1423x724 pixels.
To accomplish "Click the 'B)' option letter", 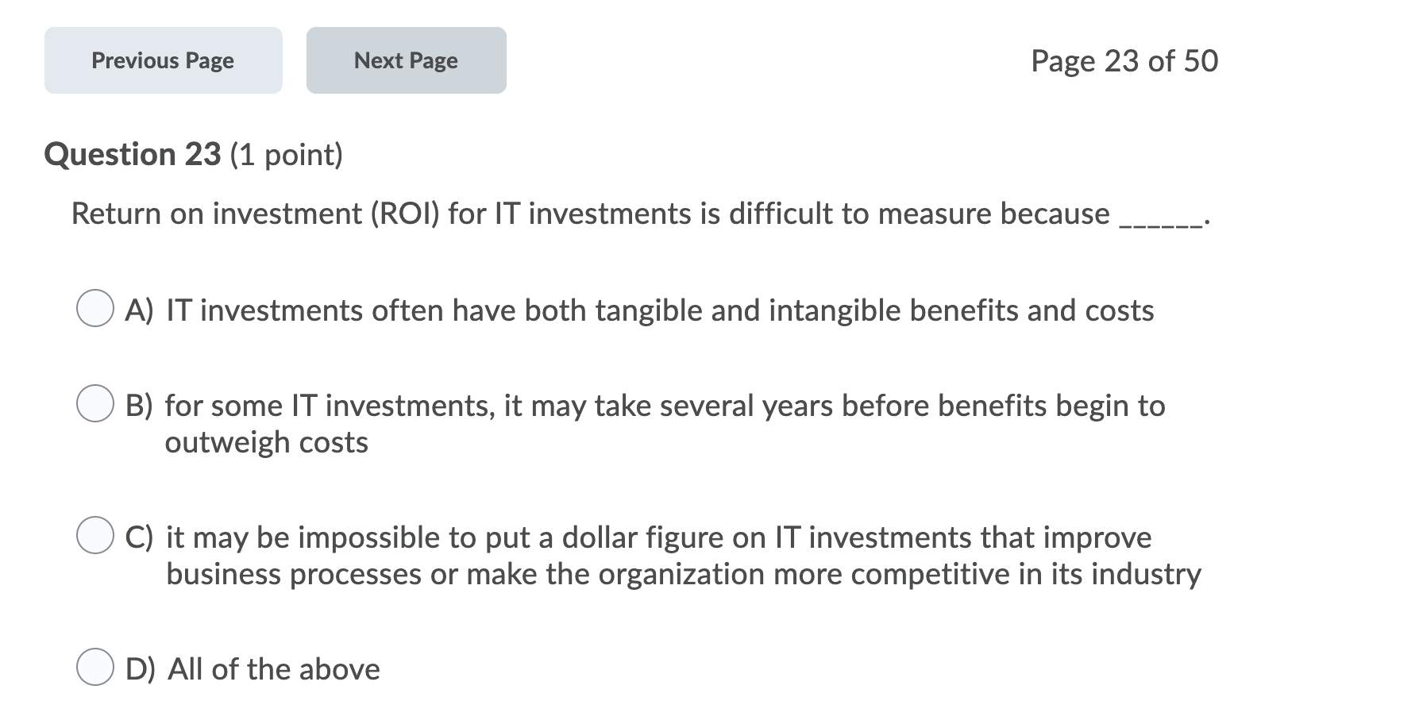I will (139, 406).
